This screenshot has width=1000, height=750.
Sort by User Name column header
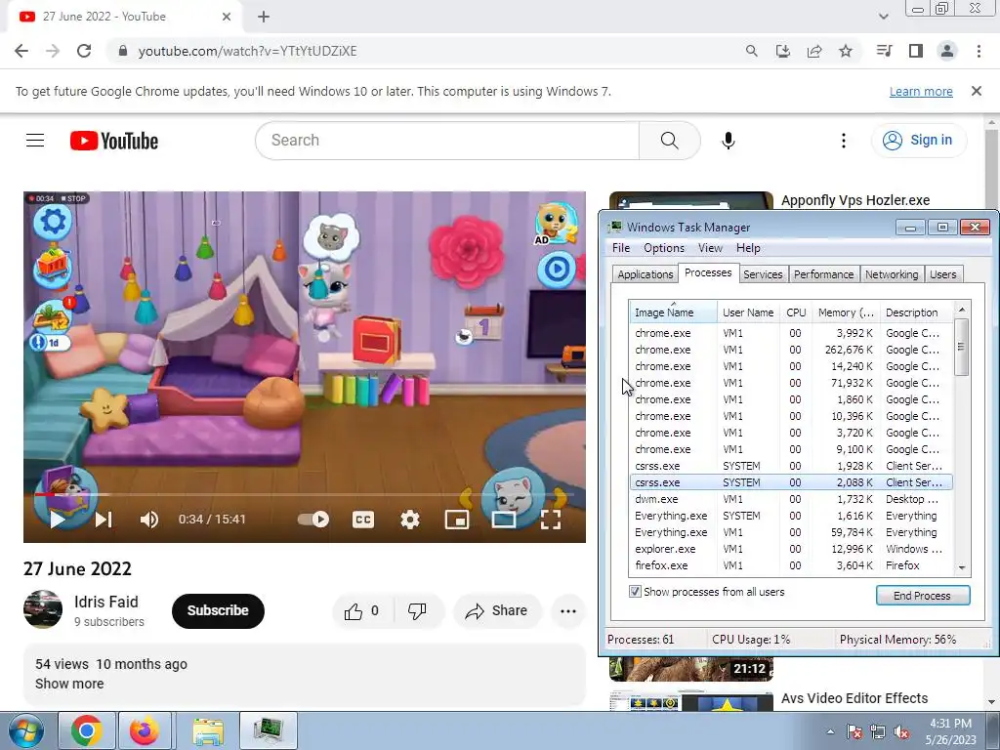click(748, 312)
